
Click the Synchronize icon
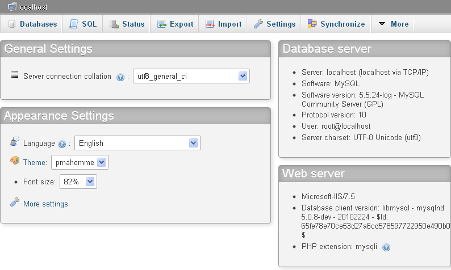(312, 24)
